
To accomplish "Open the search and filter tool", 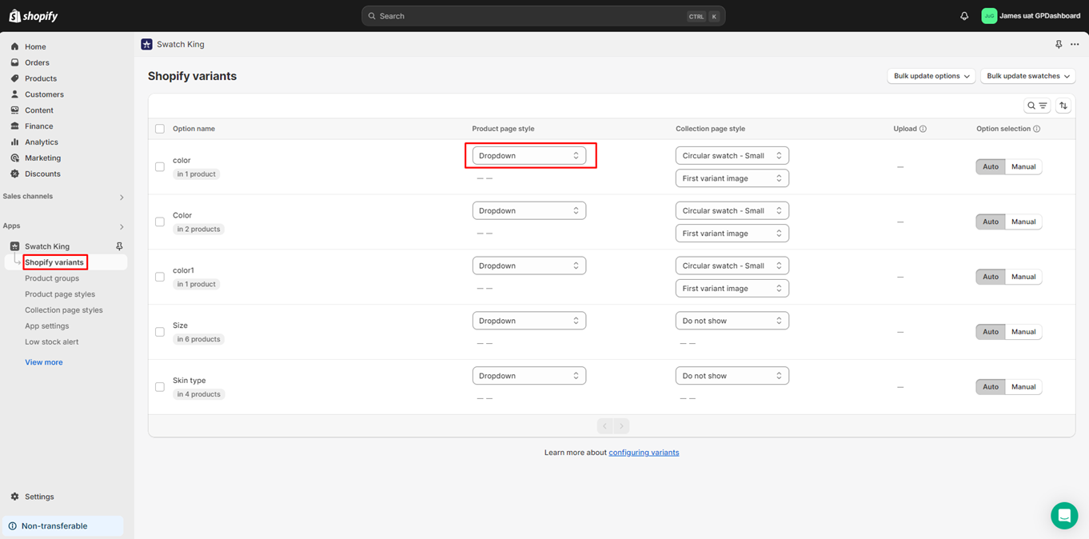I will (1037, 106).
